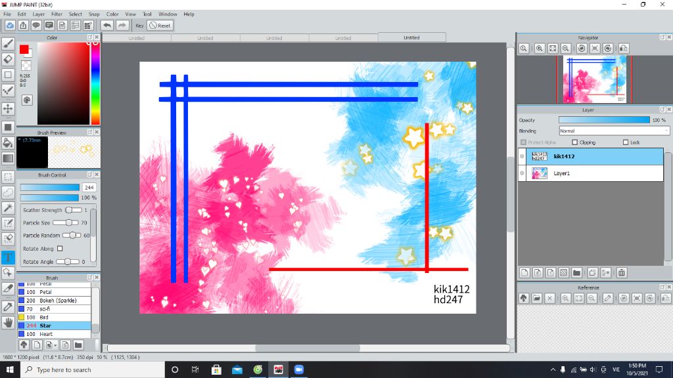The image size is (673, 378).
Task: Click the new layer icon in the Layer panel
Action: [x=524, y=272]
